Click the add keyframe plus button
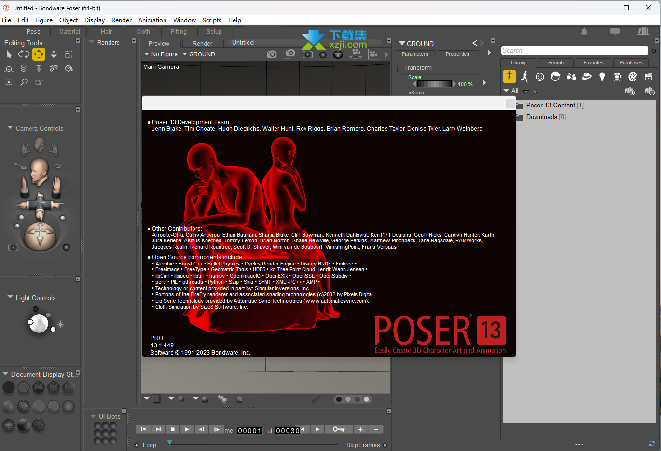The width and height of the screenshot is (661, 451). tap(360, 429)
